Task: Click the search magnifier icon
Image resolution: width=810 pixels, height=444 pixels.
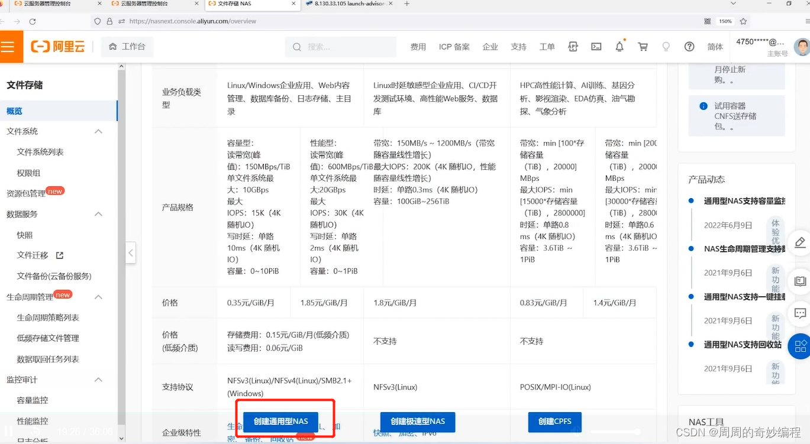Action: coord(296,47)
